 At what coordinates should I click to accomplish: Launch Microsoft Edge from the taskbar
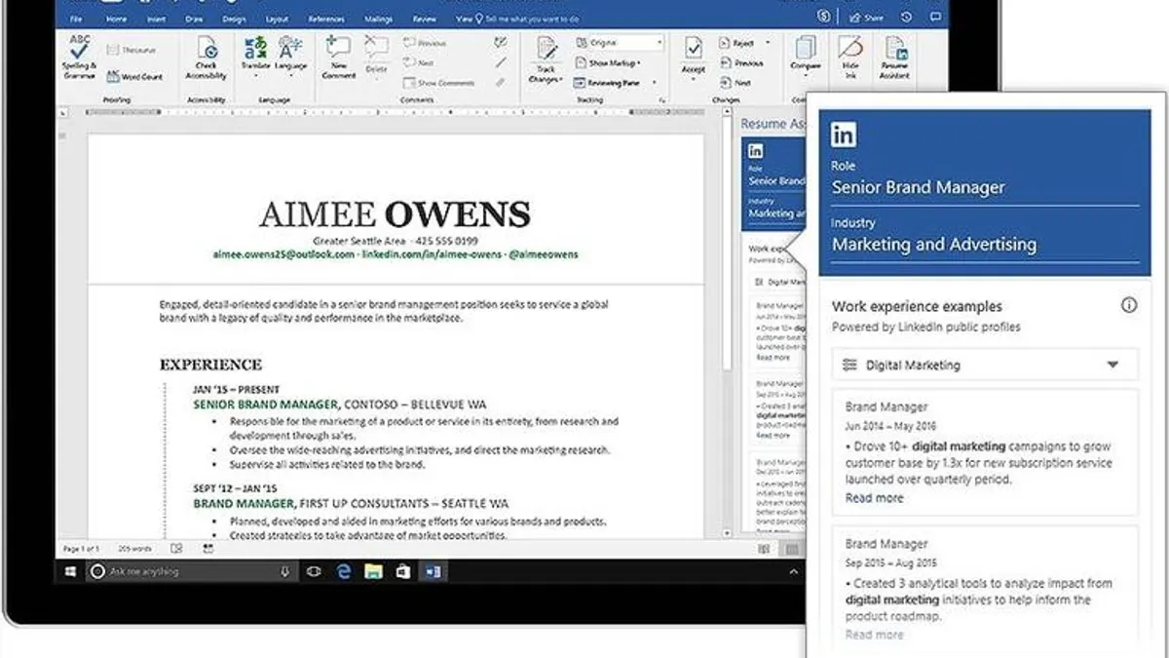point(344,572)
